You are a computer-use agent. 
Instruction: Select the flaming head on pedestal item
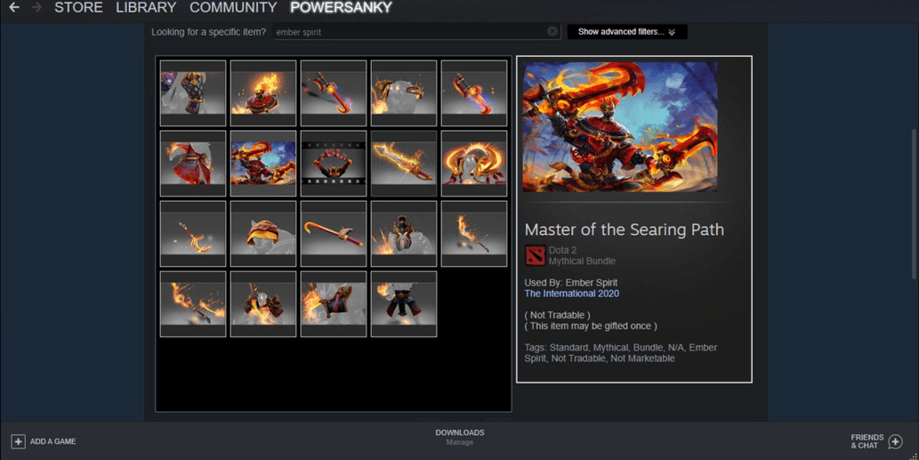(263, 93)
